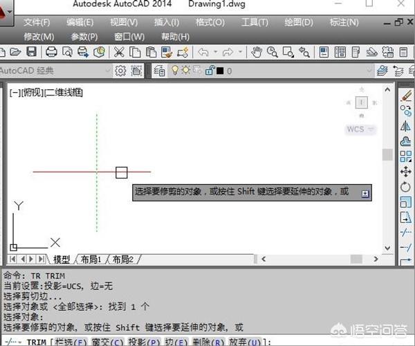415x346 pixels.
Task: Open the Tool Palettes icon
Action: pyautogui.click(x=356, y=52)
